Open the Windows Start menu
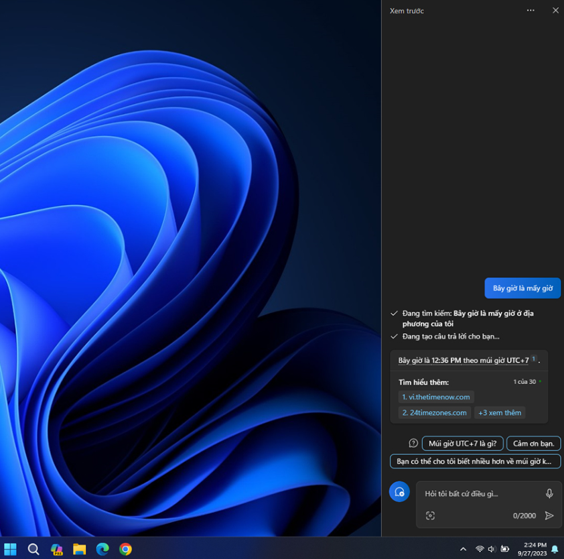The width and height of the screenshot is (564, 559). point(11,549)
